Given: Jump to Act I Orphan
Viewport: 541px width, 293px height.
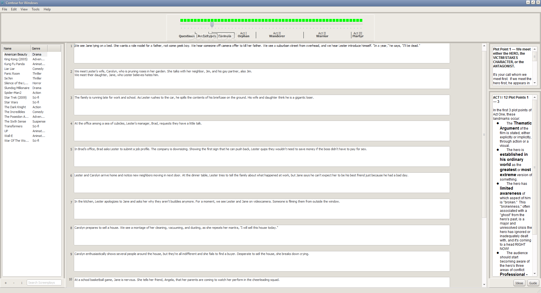Looking at the screenshot, I should (x=243, y=35).
